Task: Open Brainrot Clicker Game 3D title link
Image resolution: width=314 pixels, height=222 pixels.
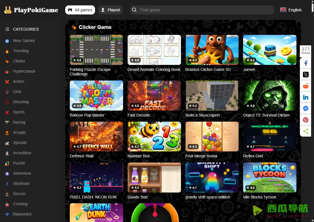Action: click(208, 69)
